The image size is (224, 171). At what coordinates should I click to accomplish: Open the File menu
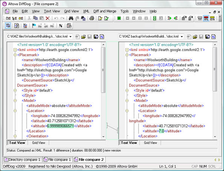point(15,11)
